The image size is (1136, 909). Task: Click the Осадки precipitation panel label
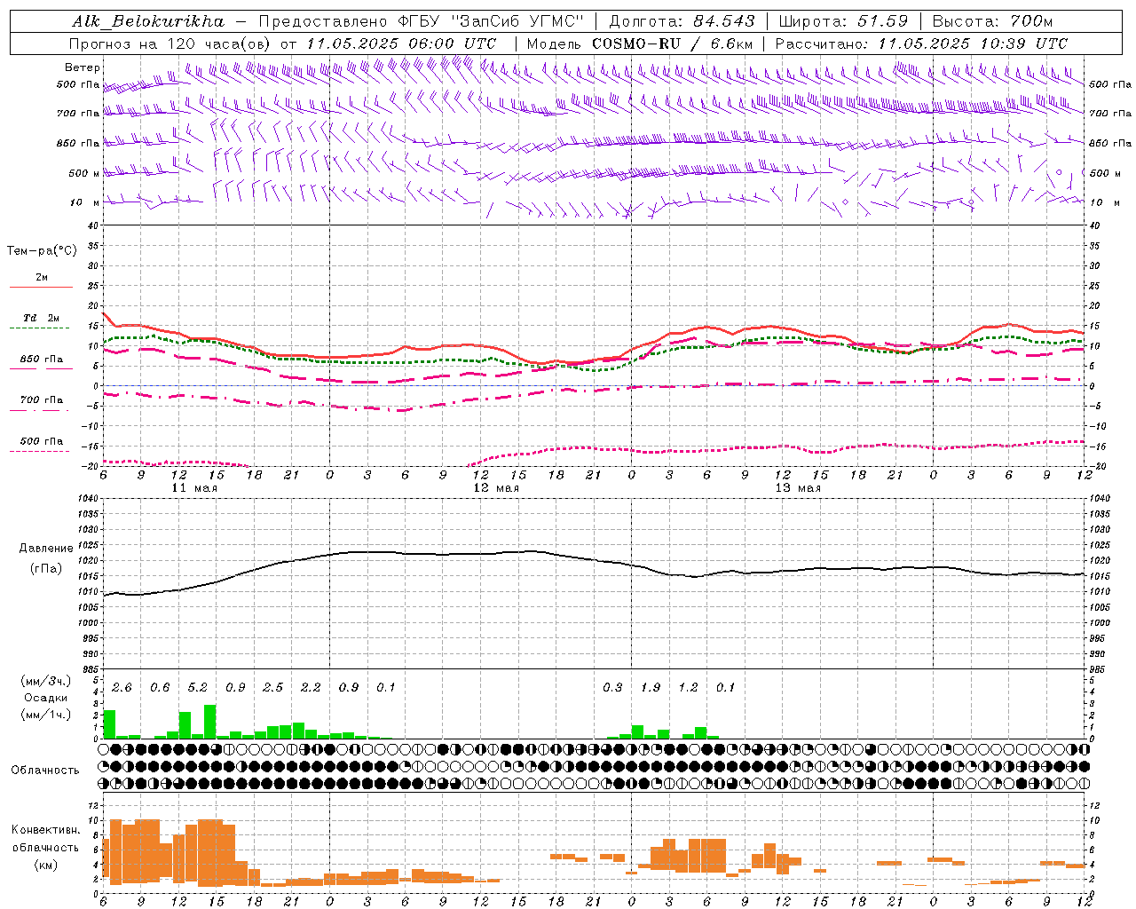[44, 698]
